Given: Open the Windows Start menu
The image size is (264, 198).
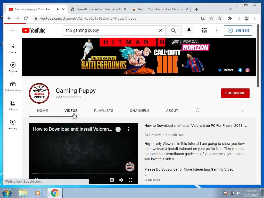Looking at the screenshot, I should tap(7, 193).
